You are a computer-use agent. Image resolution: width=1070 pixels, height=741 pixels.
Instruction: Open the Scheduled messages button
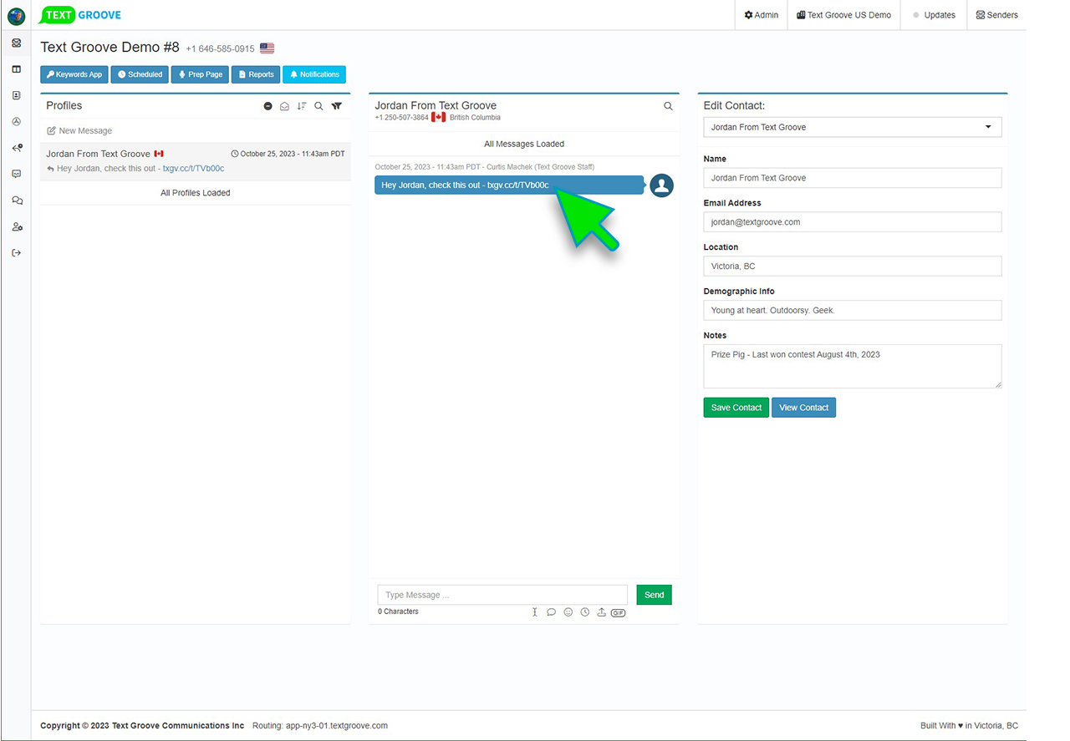tap(140, 74)
